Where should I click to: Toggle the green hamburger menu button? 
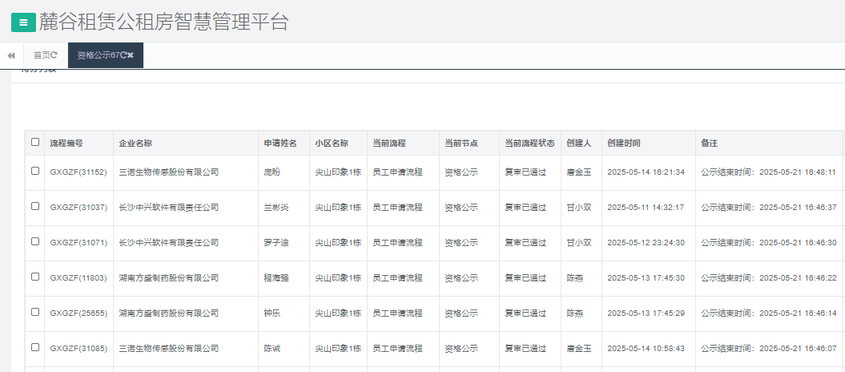[x=23, y=22]
